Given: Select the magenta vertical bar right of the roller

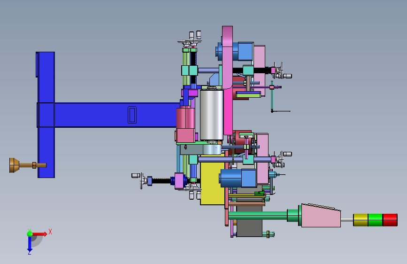Looking at the screenshot, I should tap(228, 112).
